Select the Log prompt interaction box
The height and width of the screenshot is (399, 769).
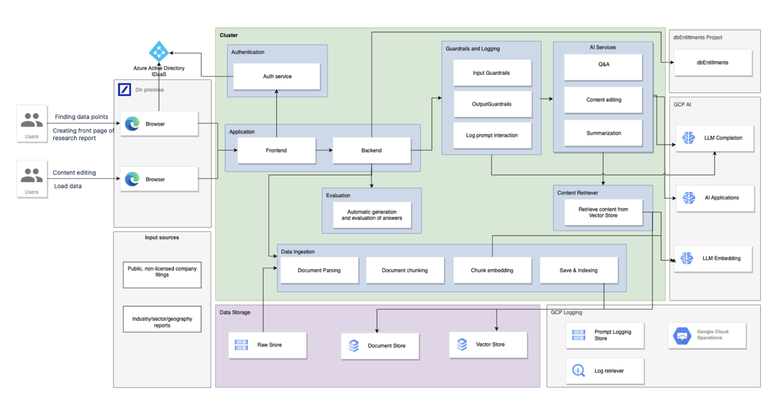point(492,135)
